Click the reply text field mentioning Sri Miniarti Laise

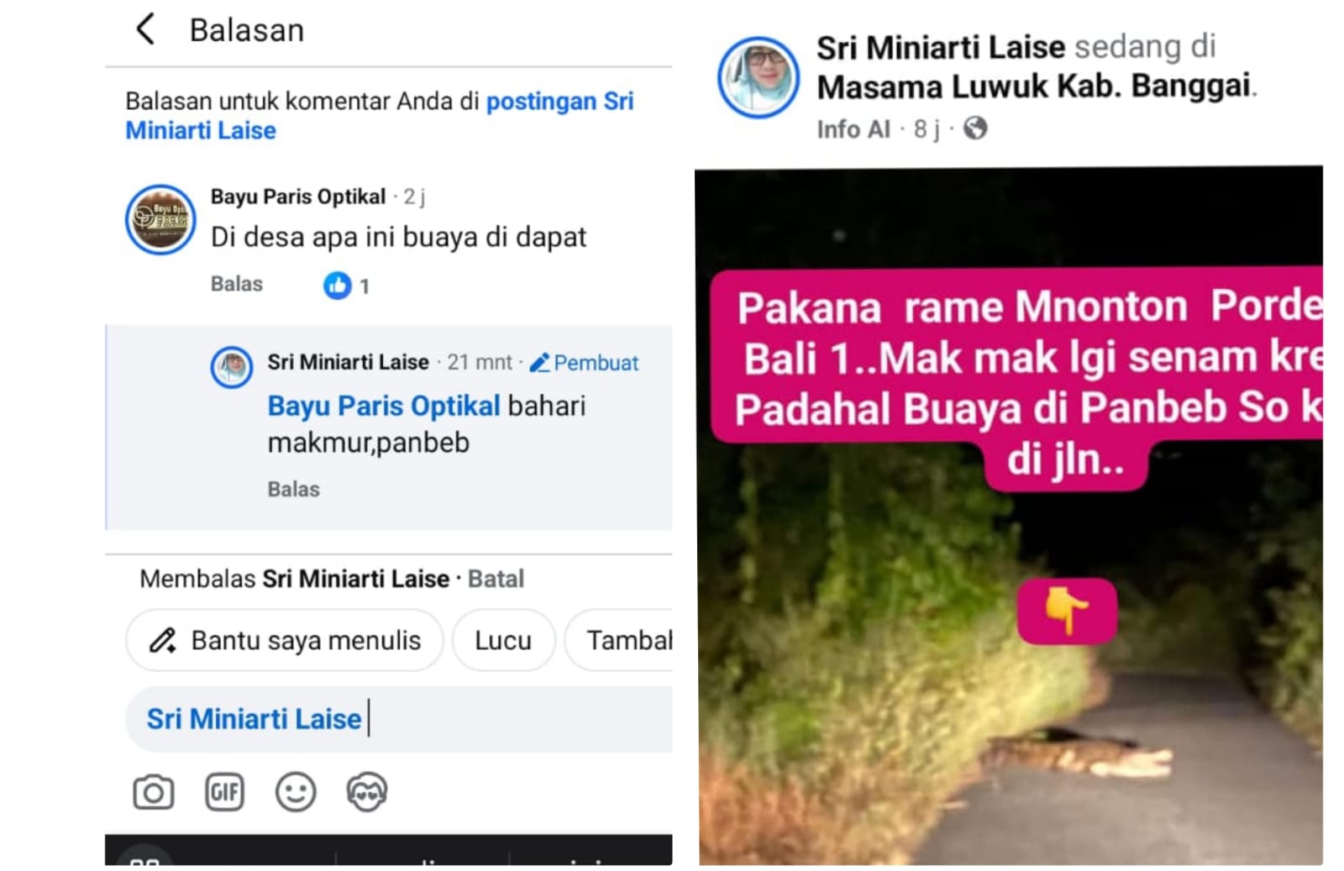tap(399, 719)
